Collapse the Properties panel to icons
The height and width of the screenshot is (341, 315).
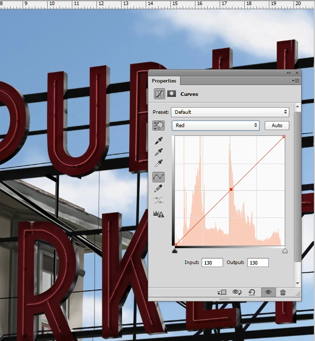[x=288, y=73]
